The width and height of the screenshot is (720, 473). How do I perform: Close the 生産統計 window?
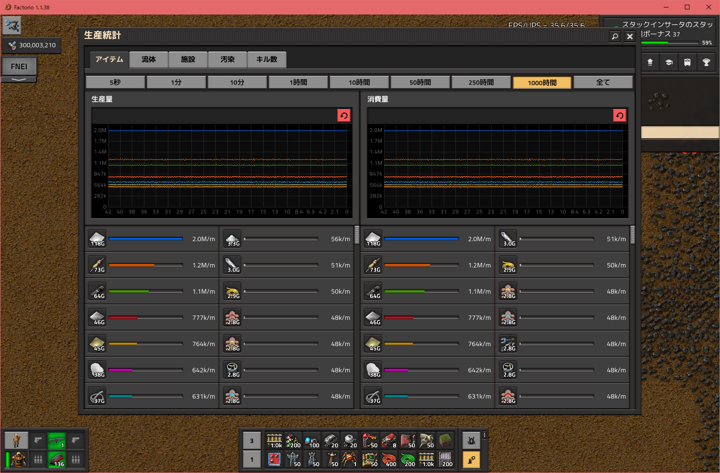630,36
